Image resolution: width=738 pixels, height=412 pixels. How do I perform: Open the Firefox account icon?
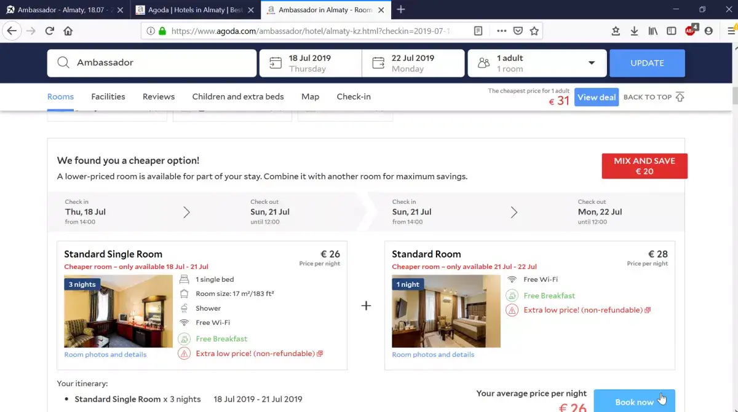pyautogui.click(x=708, y=31)
